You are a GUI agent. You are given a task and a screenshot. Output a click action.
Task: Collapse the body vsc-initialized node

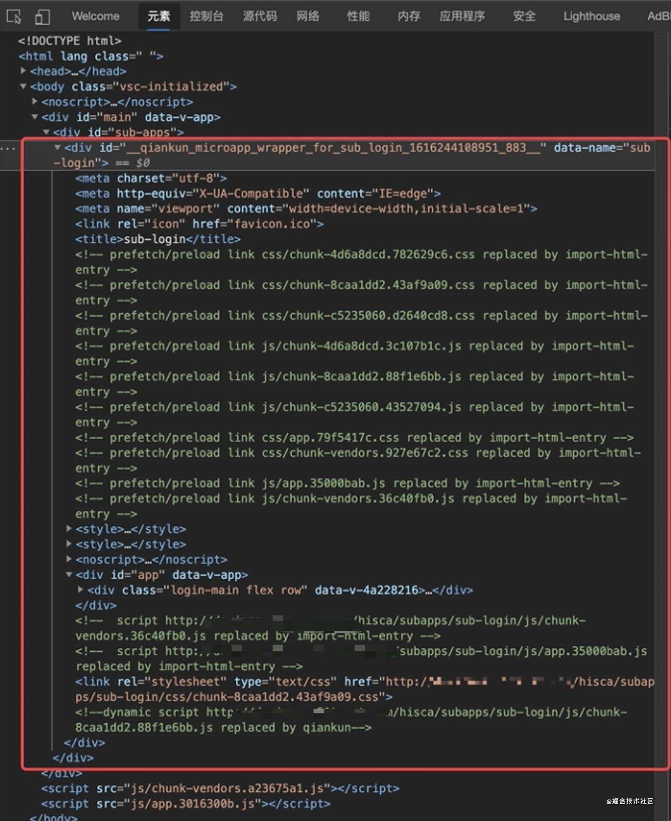point(23,86)
